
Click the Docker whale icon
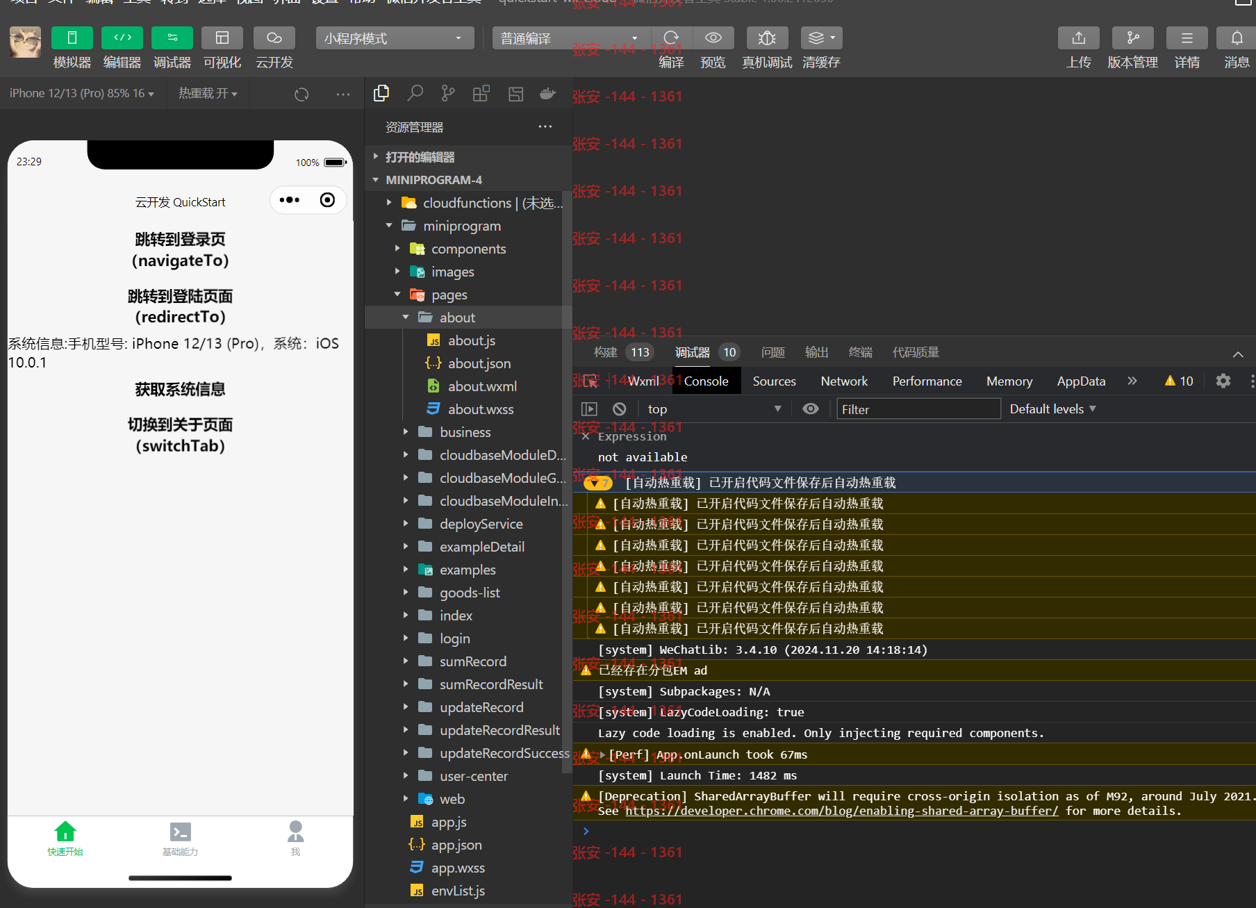(x=548, y=93)
